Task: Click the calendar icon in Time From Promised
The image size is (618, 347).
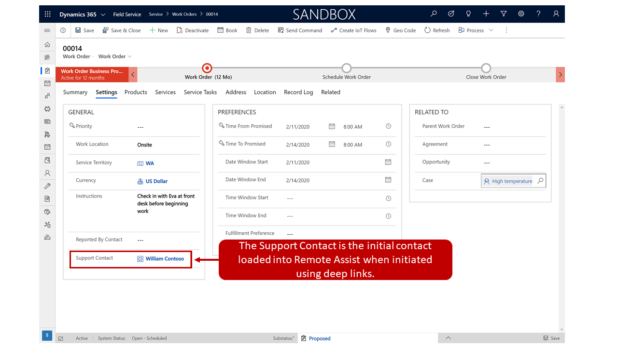Action: coord(332,126)
